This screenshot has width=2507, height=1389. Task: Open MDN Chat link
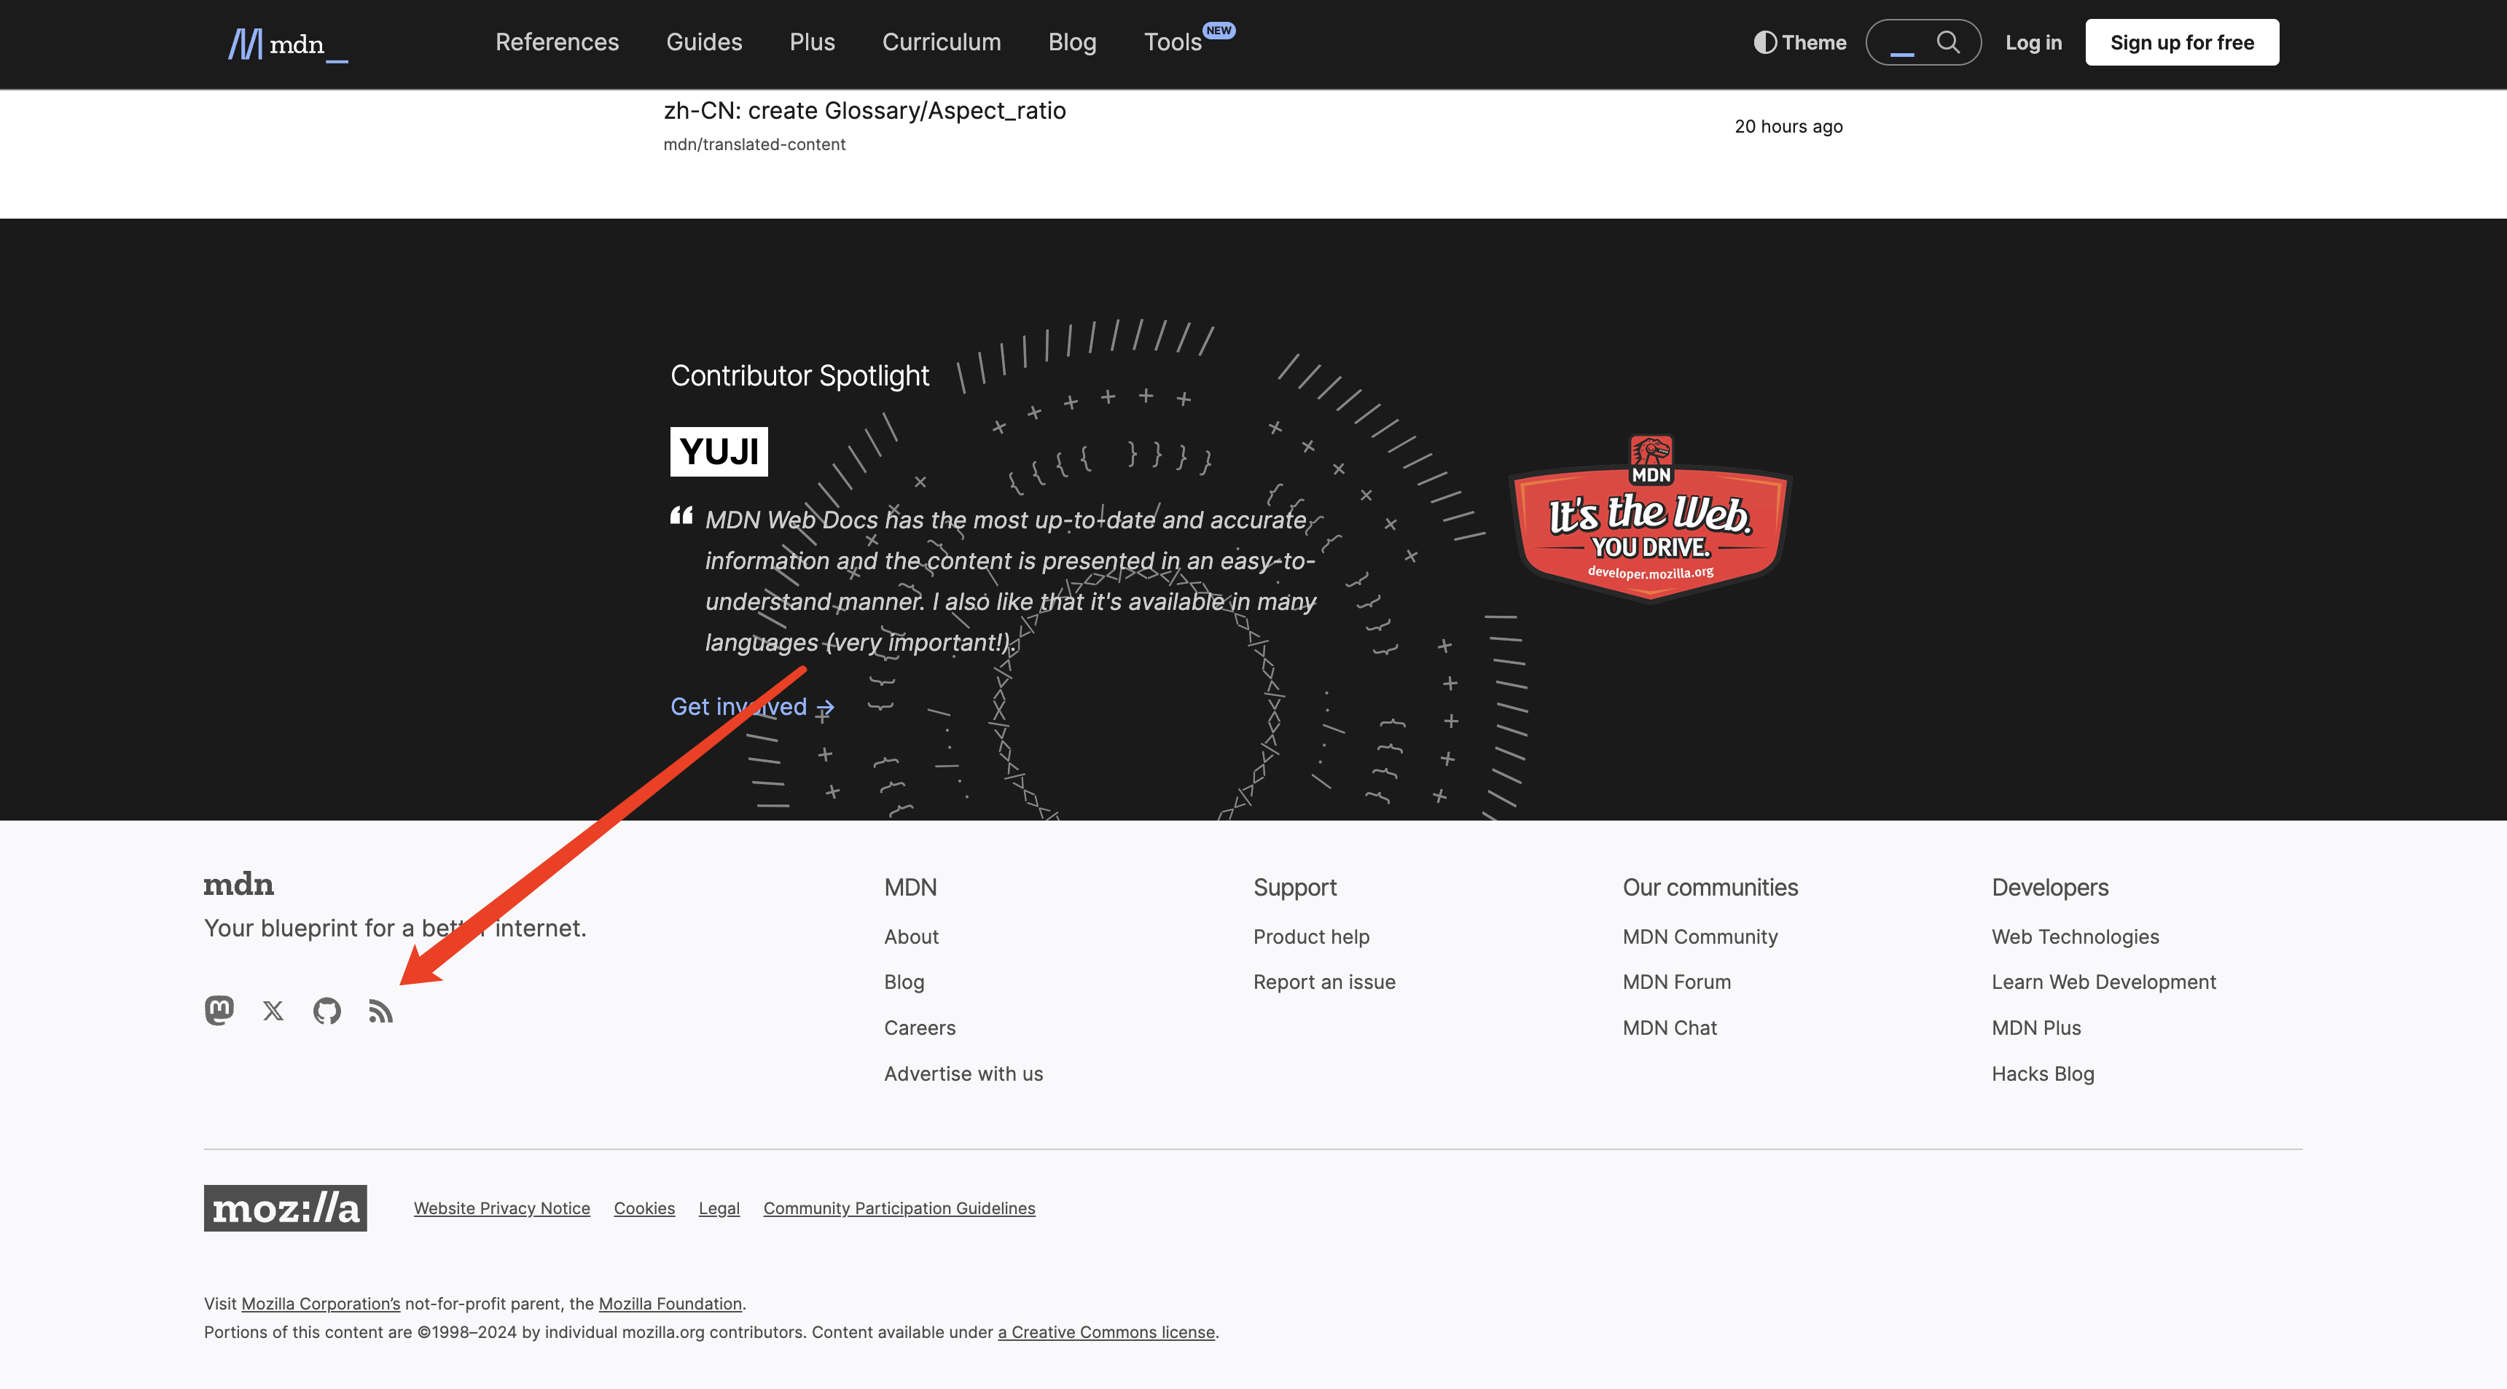click(1669, 1028)
